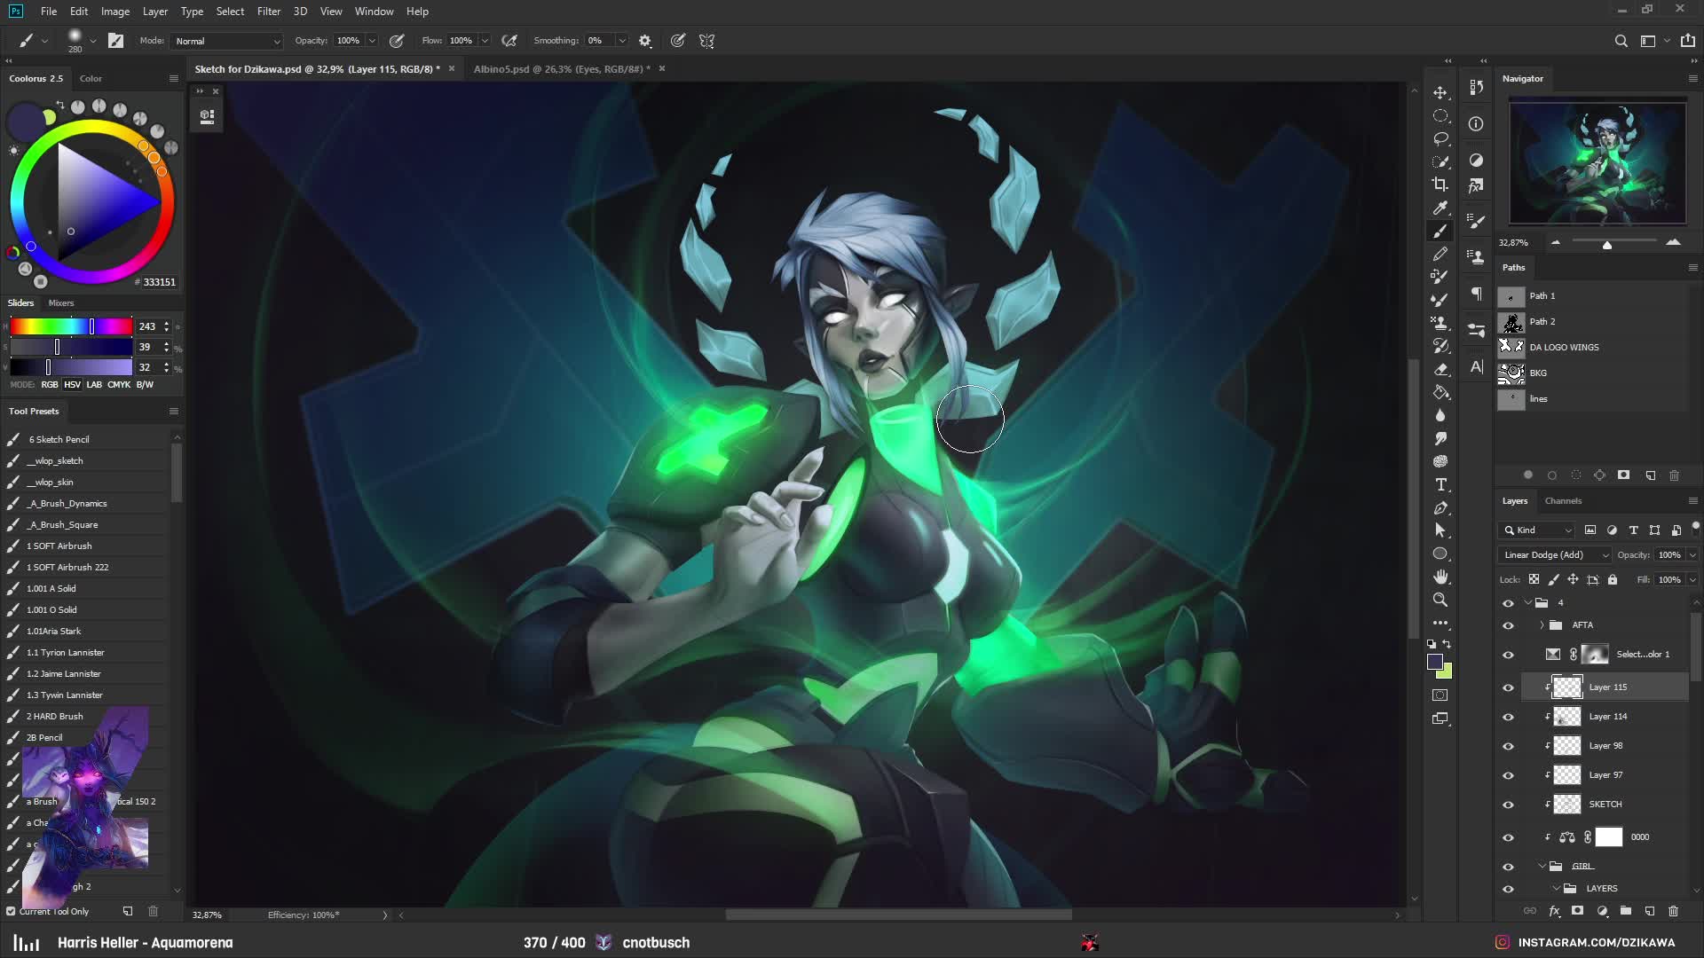Select the Pencil tool
1704x958 pixels.
coord(1440,254)
